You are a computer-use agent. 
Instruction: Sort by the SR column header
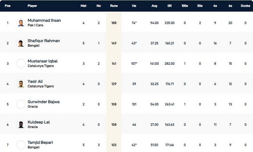170,6
